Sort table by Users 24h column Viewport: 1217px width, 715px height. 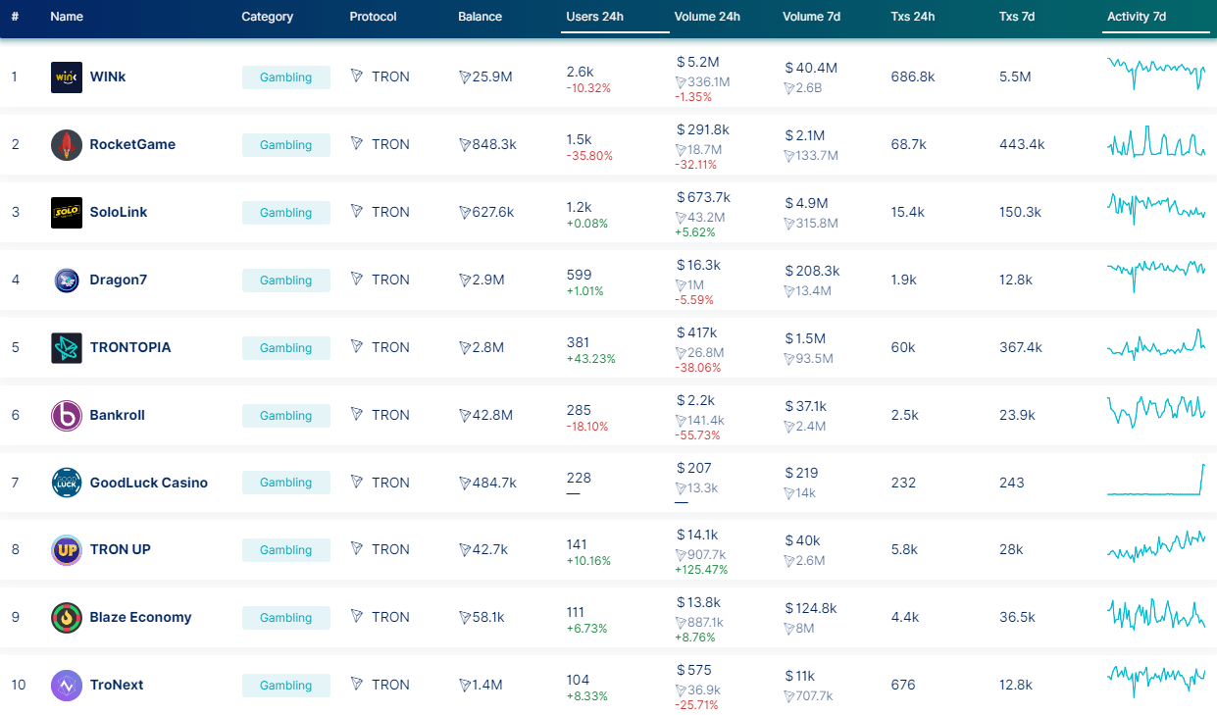[594, 17]
